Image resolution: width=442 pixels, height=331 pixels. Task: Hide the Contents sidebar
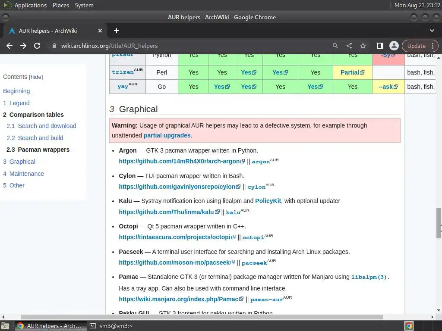36,77
